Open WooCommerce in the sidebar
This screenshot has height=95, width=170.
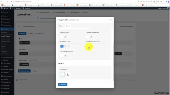(x=7, y=76)
